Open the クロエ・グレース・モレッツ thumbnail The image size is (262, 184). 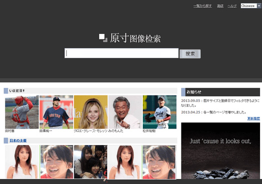(91, 112)
